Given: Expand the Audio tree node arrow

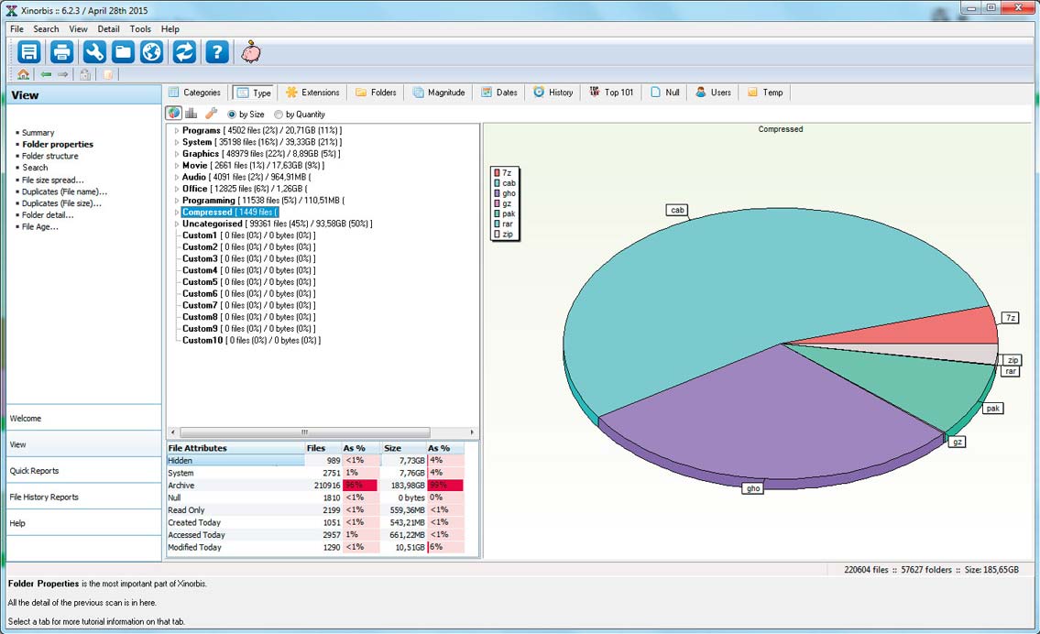Looking at the screenshot, I should click(x=177, y=177).
